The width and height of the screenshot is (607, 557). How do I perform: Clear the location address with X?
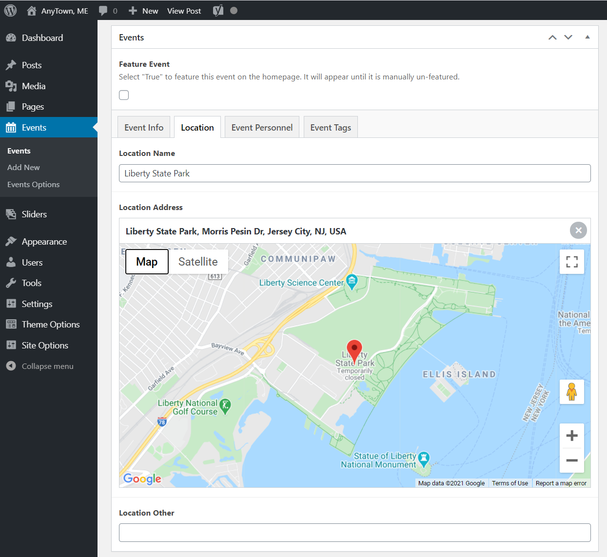click(x=578, y=230)
